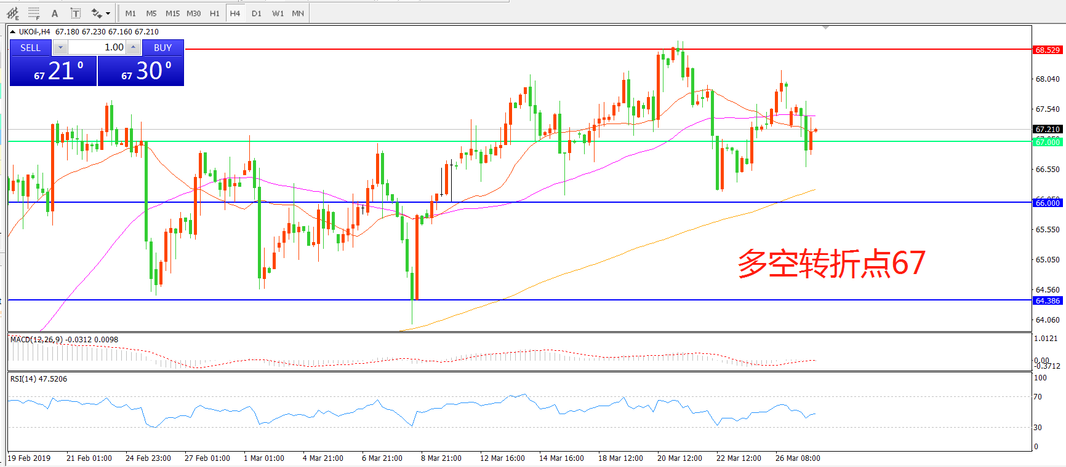1066x467 pixels.
Task: Select the Fibonacci Retracement tool
Action: point(34,13)
